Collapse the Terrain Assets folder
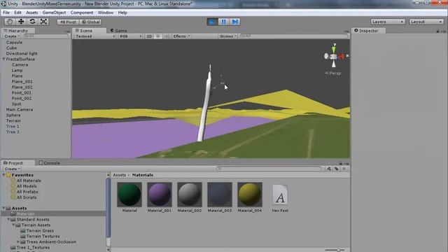 click(x=14, y=225)
